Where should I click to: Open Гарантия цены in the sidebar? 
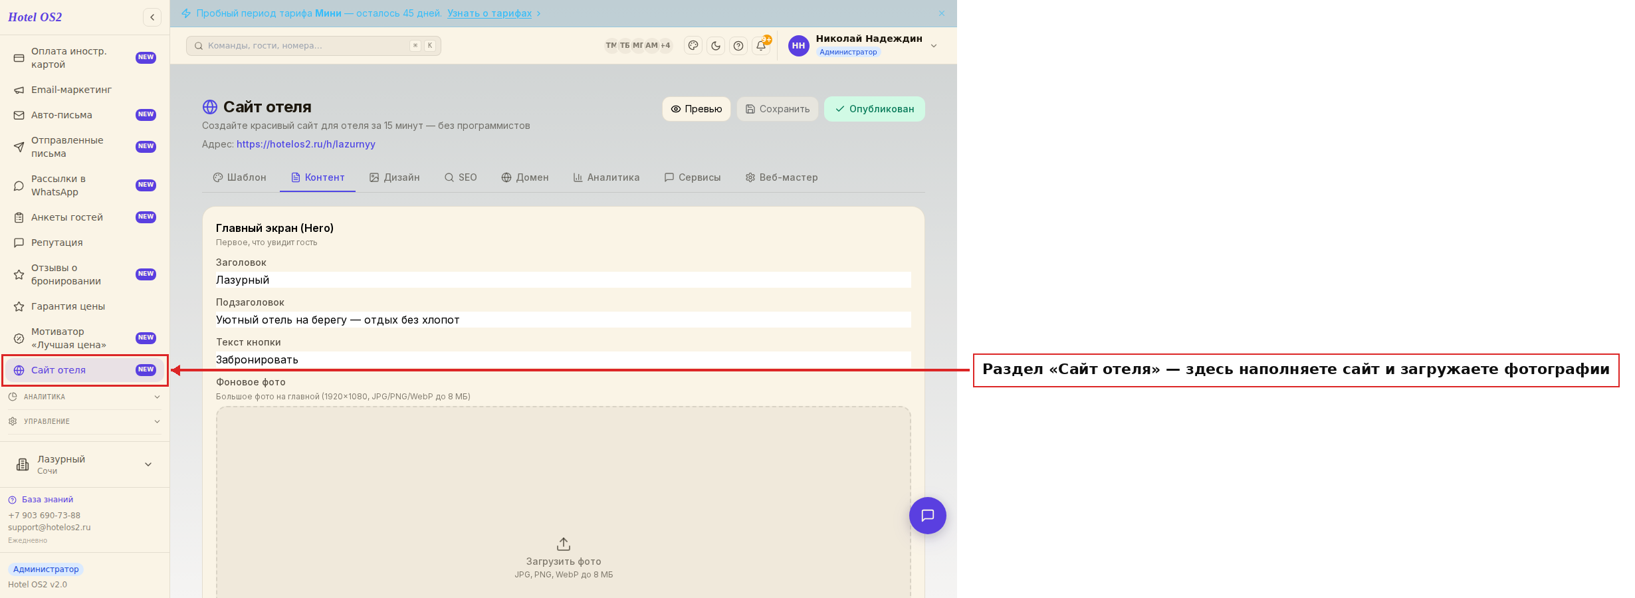coord(84,306)
